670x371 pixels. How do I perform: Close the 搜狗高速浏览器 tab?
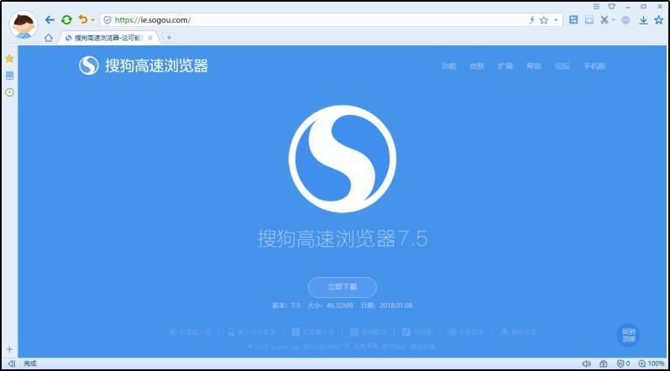150,38
